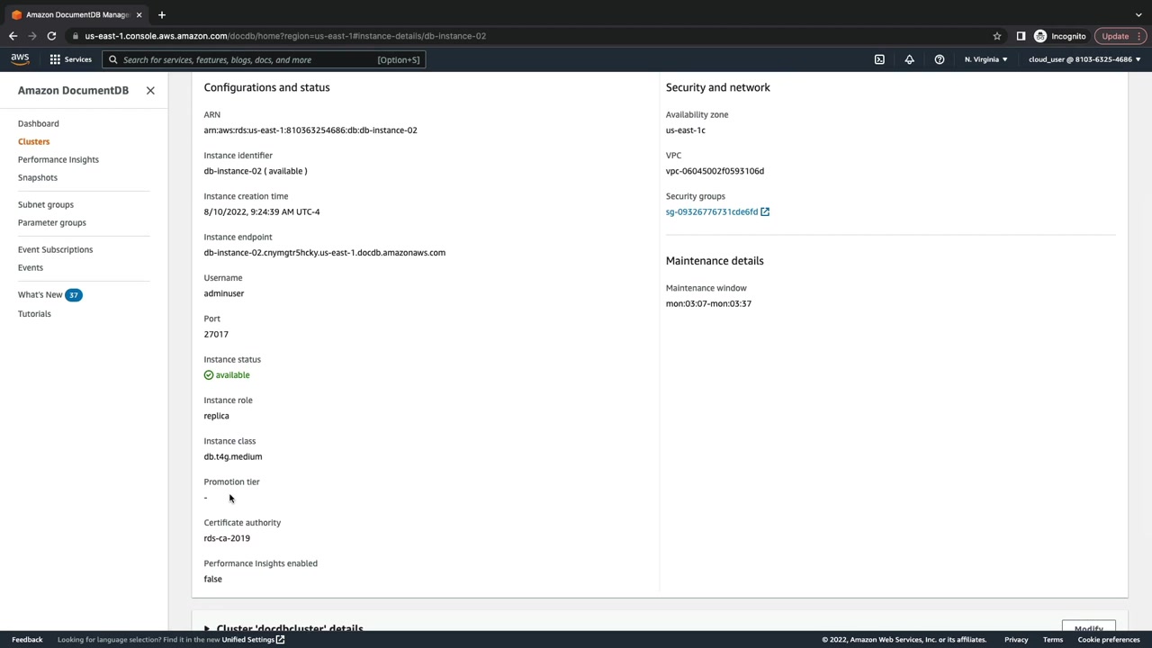Expand the Cluster 'docdbcluster' details section
The height and width of the screenshot is (648, 1152).
pos(207,629)
